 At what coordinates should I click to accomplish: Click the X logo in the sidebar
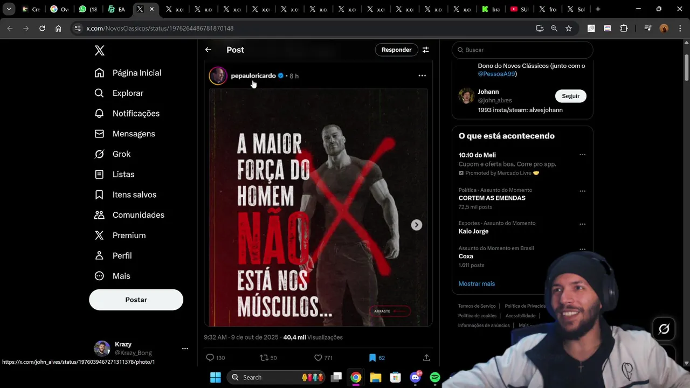coord(99,51)
